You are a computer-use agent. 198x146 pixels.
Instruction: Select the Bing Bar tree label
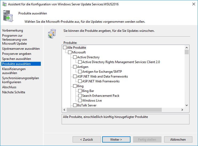[88, 91]
